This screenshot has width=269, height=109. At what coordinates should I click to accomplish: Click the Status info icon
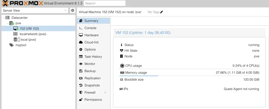click(x=121, y=45)
